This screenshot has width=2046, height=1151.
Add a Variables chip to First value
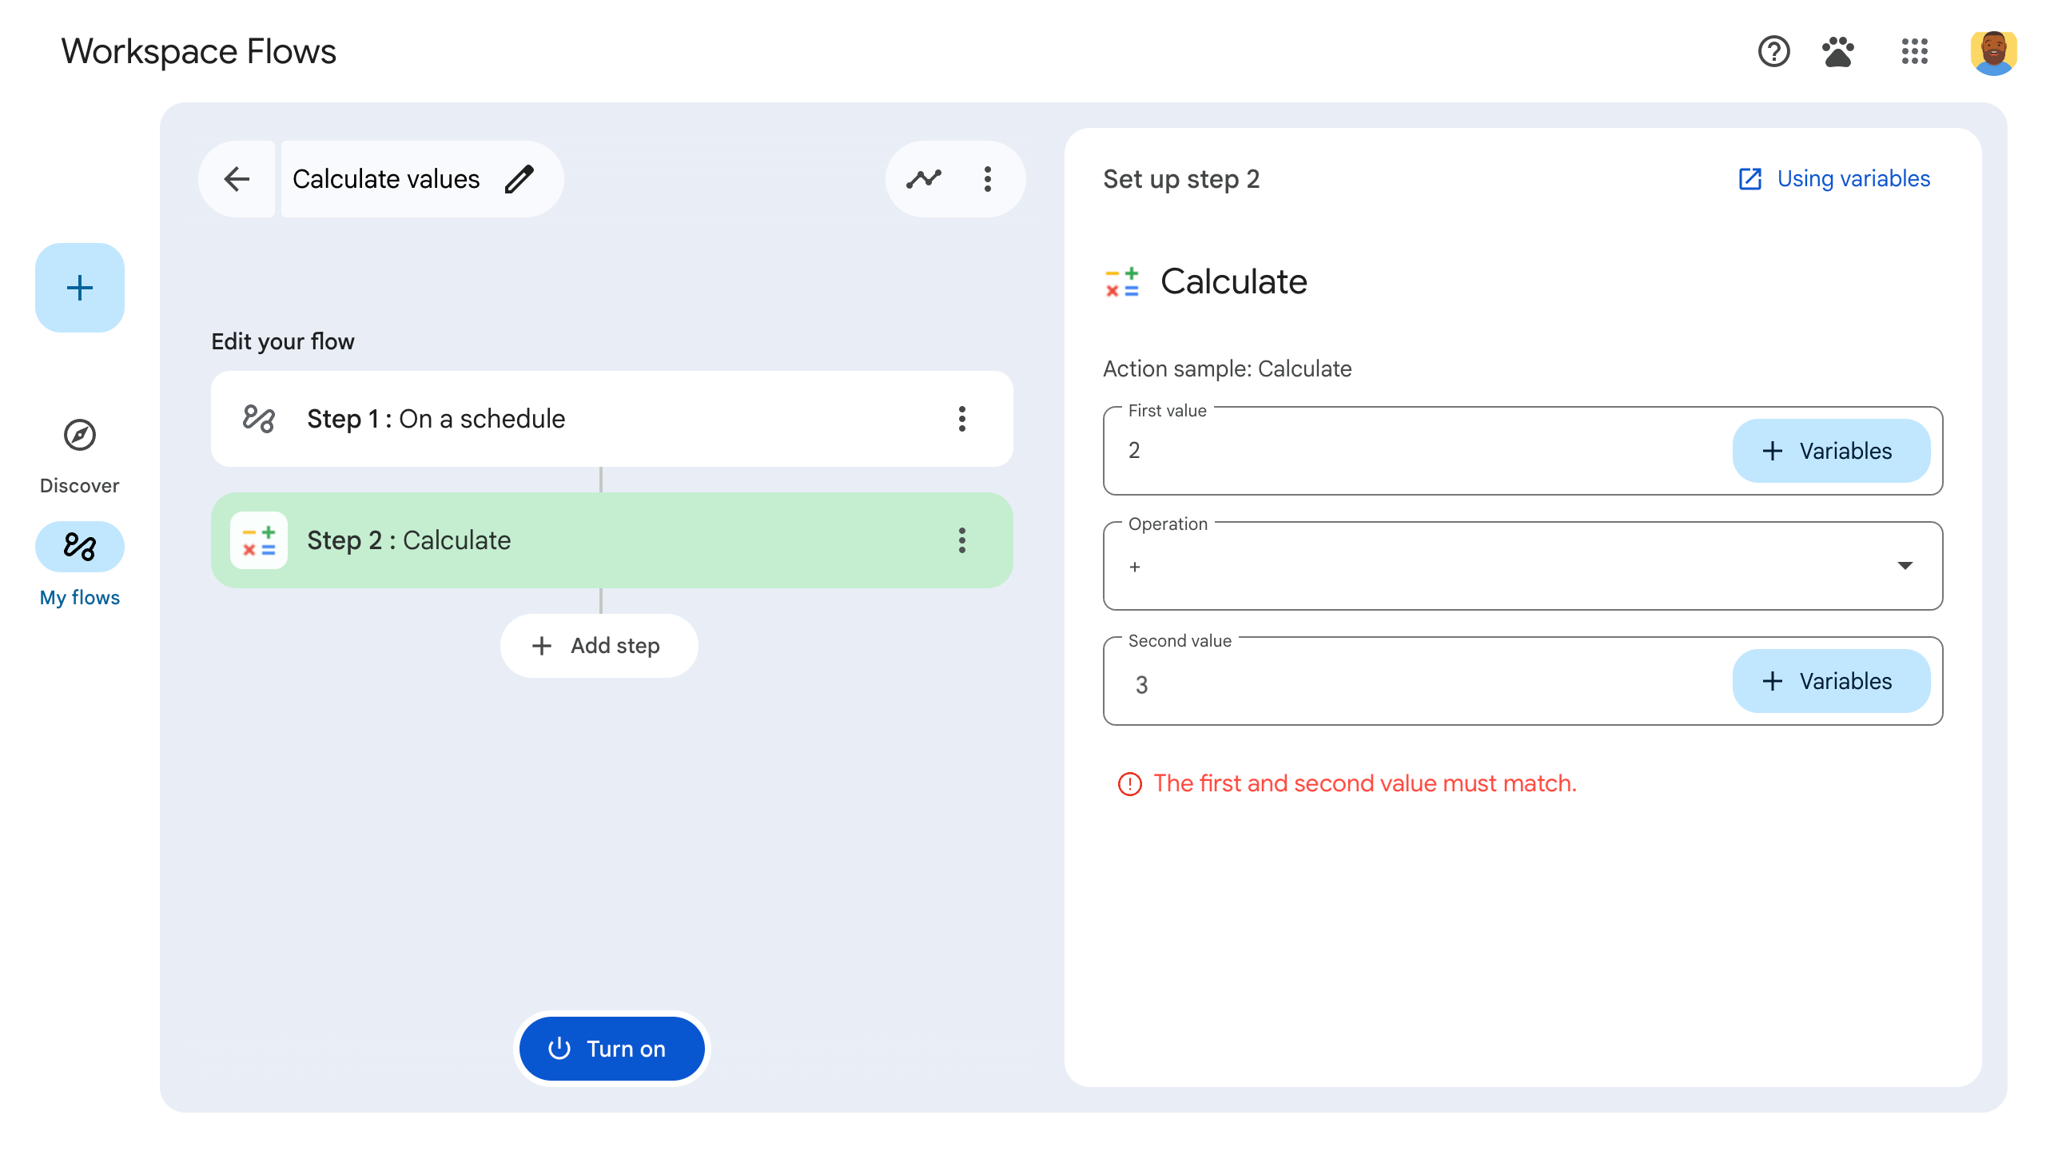(1830, 451)
